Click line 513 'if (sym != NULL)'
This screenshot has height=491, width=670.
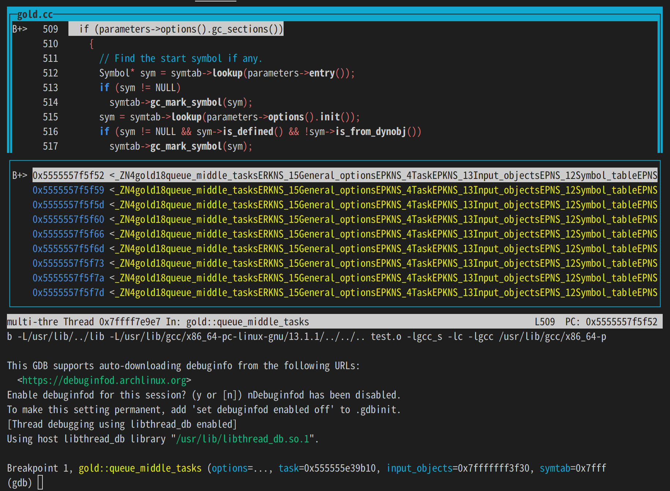pos(140,87)
